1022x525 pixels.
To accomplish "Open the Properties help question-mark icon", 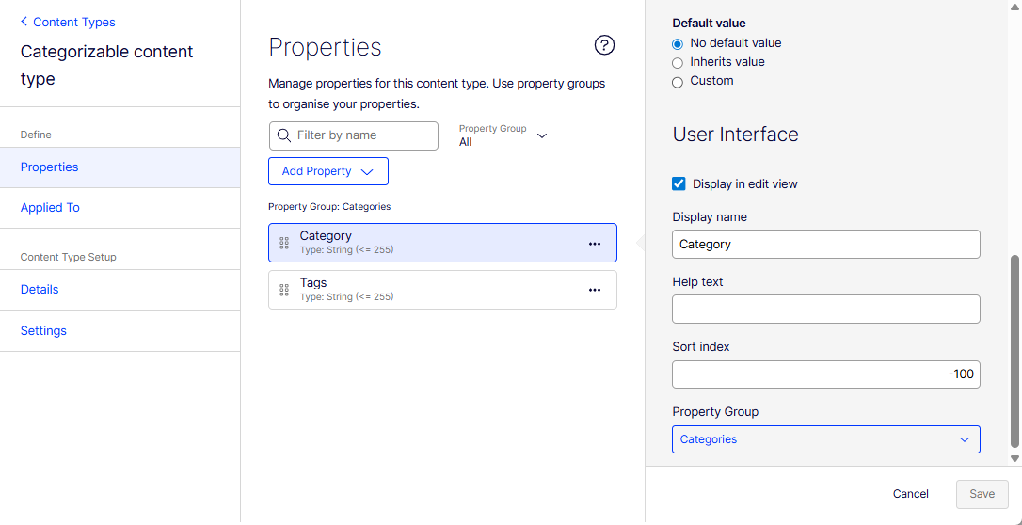I will coord(604,45).
